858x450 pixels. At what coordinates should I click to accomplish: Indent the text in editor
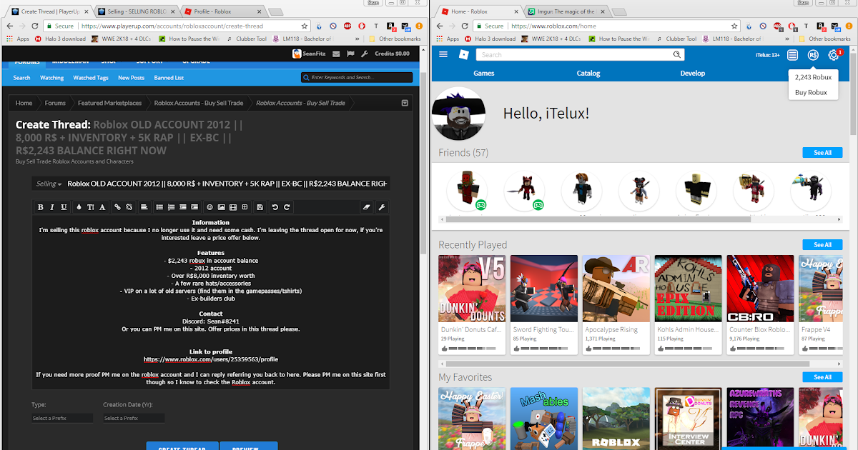[194, 207]
